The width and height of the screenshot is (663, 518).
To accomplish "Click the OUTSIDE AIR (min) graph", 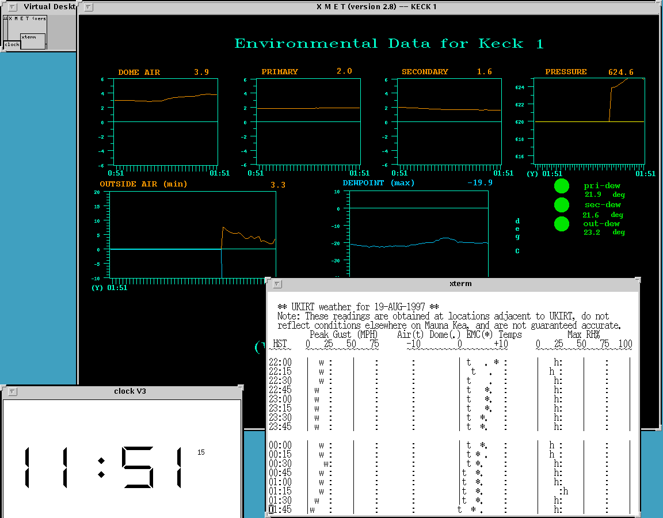I will click(192, 235).
